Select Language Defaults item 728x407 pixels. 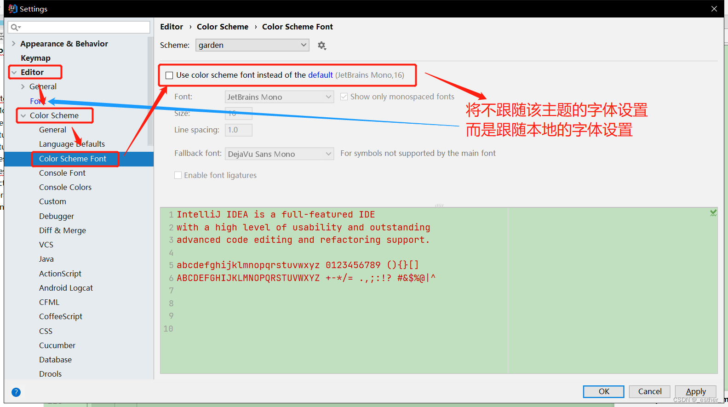coord(72,144)
